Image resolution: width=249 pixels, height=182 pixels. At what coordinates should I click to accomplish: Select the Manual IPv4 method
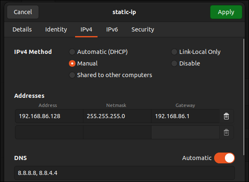pos(83,63)
